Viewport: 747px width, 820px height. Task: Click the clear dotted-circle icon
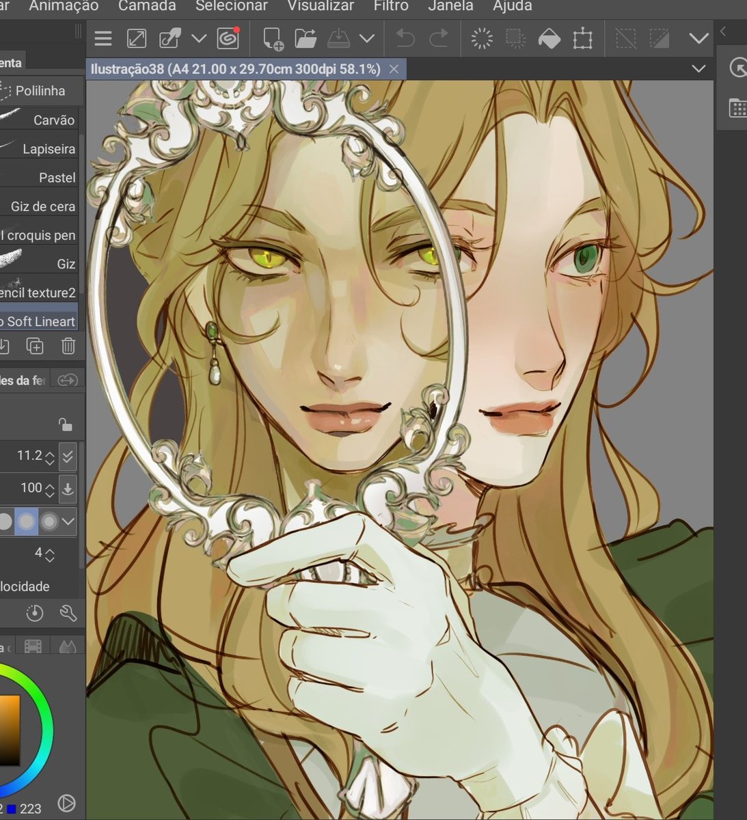[482, 38]
